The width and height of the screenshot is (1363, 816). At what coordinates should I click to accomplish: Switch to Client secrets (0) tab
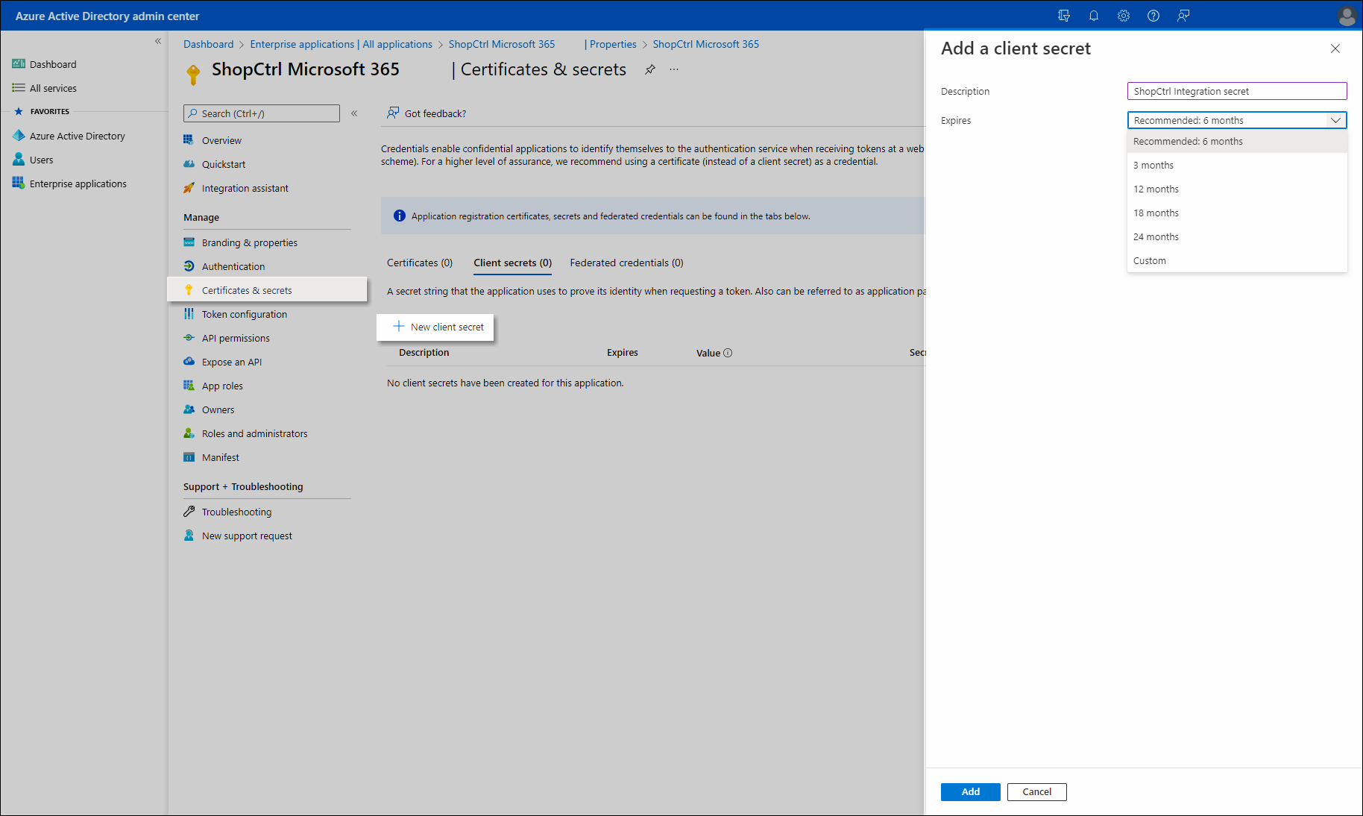coord(512,263)
